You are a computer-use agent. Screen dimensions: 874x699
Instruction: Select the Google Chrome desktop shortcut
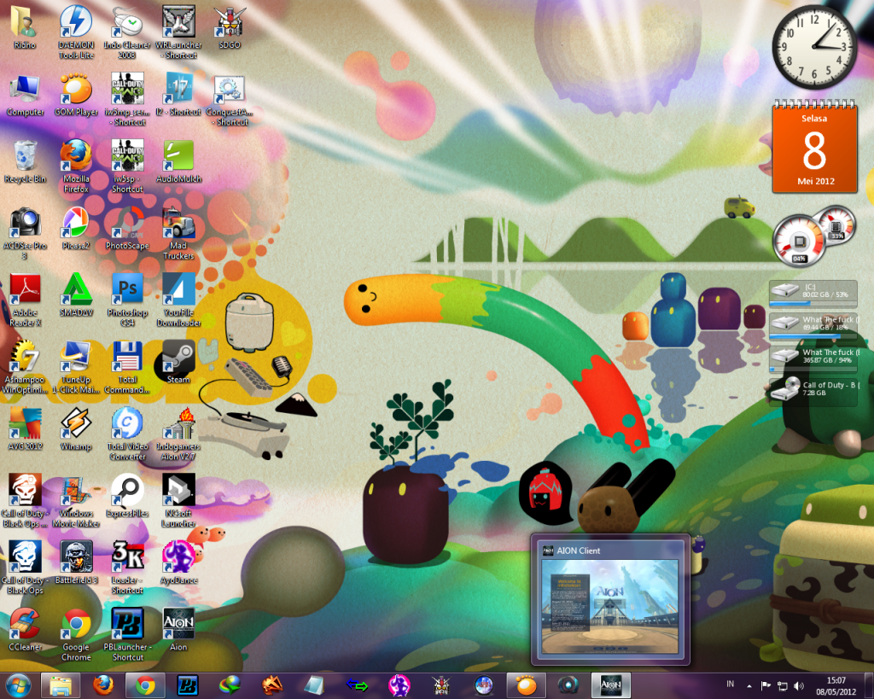76,634
